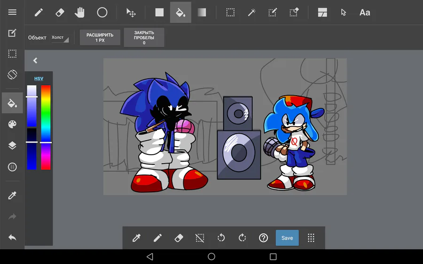This screenshot has height=264, width=423.
Task: Select the Text Aa tool
Action: [x=365, y=12]
